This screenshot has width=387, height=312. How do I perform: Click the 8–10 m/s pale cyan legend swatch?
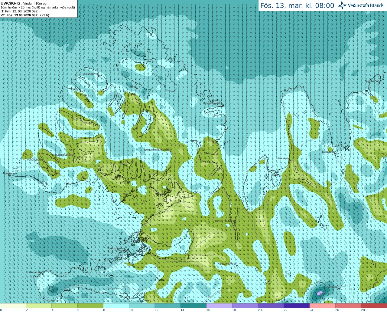pos(116,306)
